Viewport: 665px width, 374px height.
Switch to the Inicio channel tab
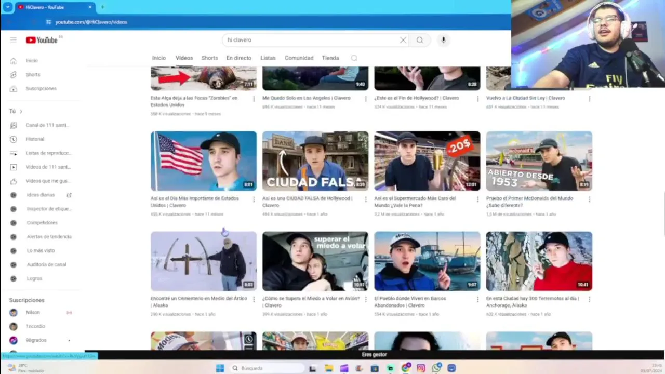click(159, 58)
